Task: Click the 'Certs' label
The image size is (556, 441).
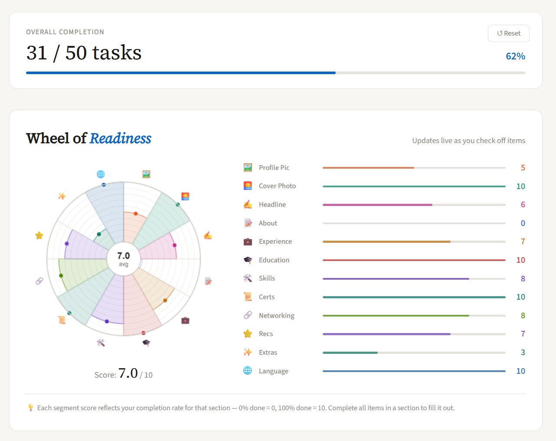Action: coord(267,297)
